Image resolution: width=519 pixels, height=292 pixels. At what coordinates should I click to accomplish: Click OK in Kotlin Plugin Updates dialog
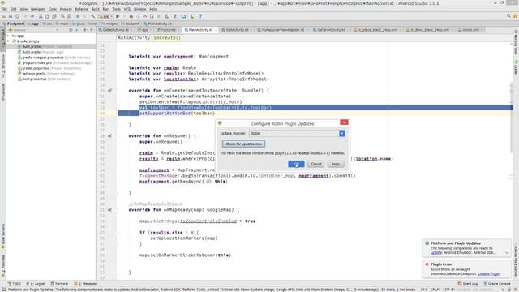coord(296,164)
